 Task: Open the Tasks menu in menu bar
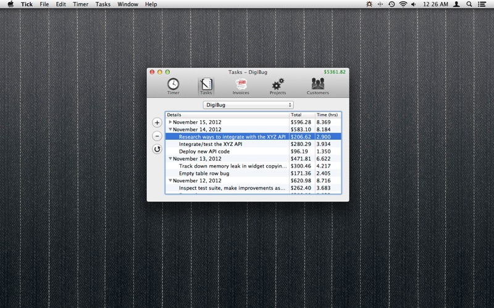point(103,4)
